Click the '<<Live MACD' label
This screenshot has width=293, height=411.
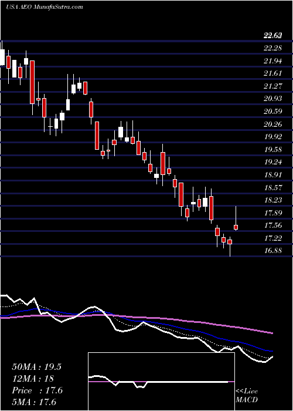pos(247,396)
